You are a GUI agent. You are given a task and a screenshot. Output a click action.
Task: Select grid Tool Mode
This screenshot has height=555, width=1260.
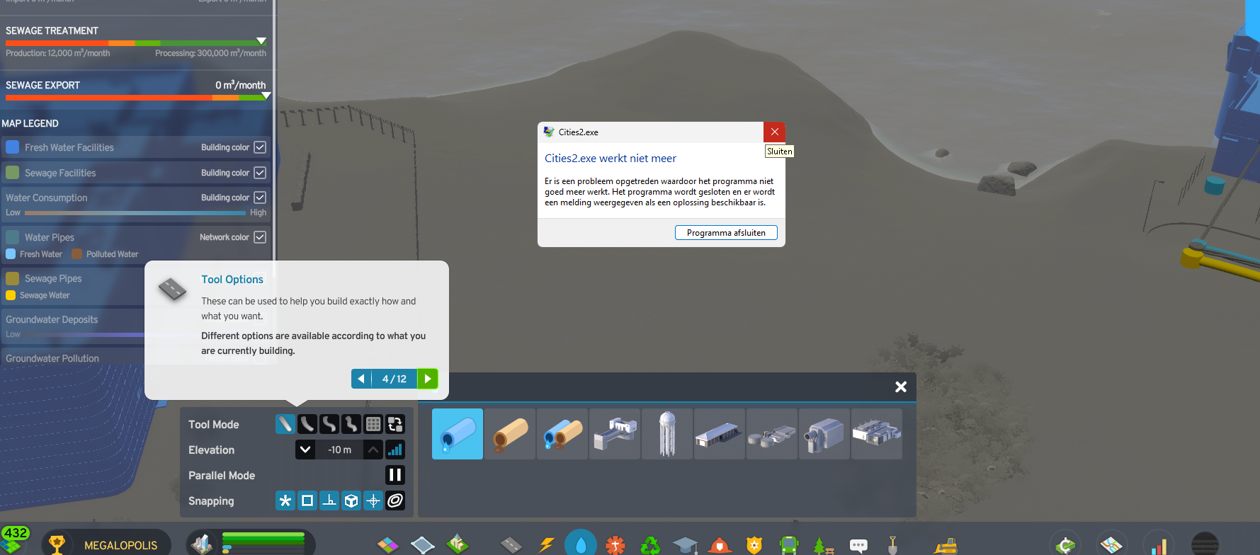click(373, 424)
